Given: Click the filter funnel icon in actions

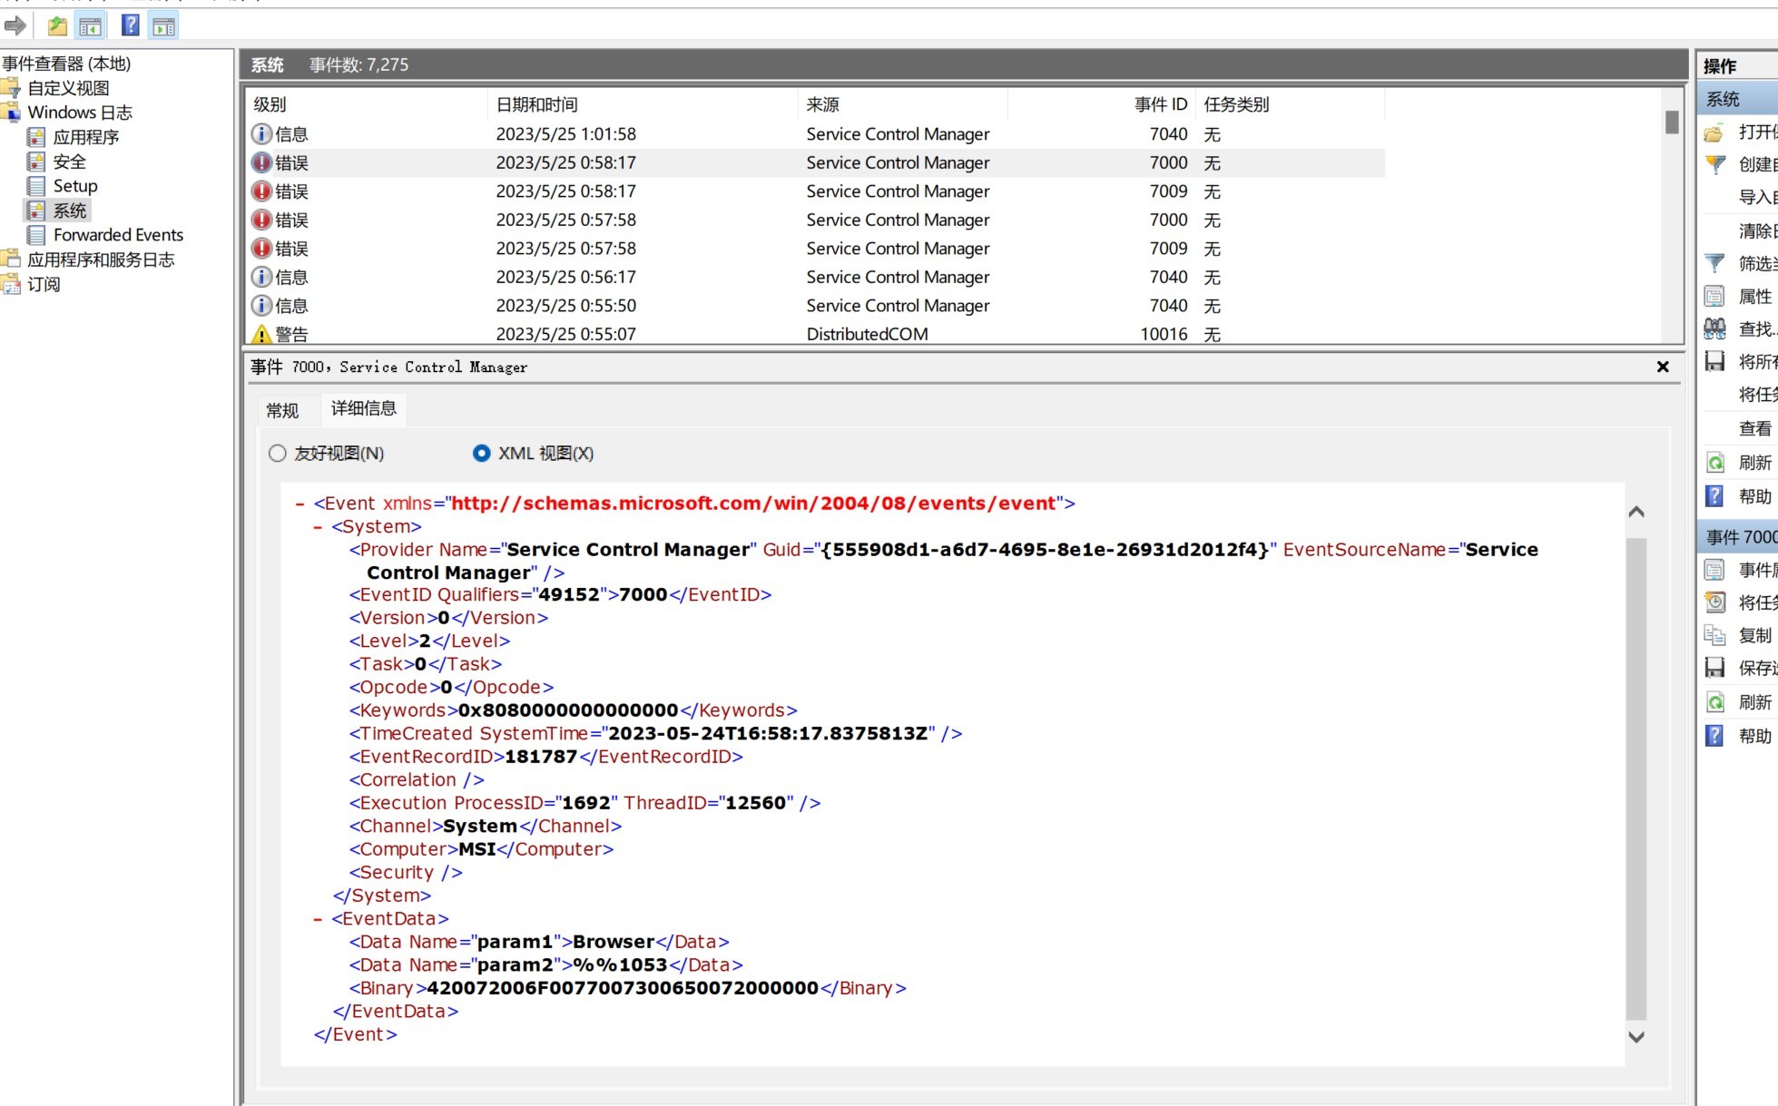Looking at the screenshot, I should (x=1714, y=263).
